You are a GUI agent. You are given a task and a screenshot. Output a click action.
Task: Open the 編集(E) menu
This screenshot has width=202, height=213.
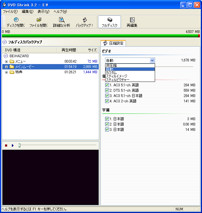tap(28, 12)
